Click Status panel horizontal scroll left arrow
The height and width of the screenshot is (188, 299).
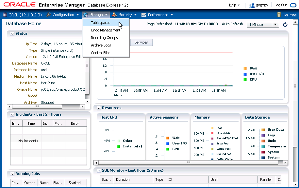point(9,107)
